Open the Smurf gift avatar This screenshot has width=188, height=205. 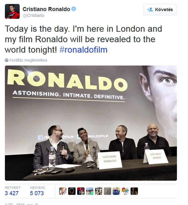(x=125, y=191)
